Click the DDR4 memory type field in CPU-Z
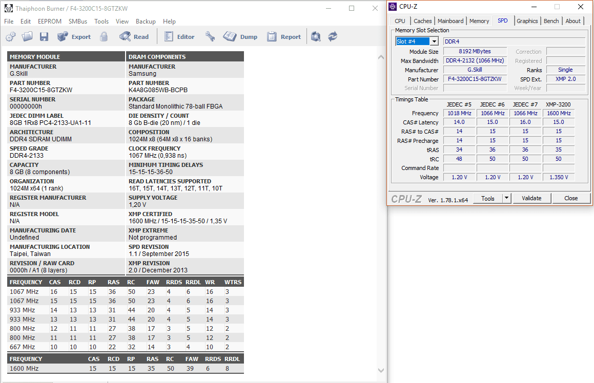The height and width of the screenshot is (383, 594). (x=515, y=41)
